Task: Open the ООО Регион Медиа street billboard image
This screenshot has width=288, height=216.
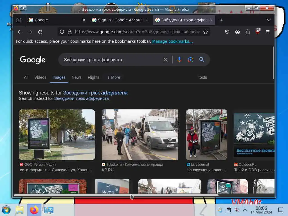Action: click(x=57, y=135)
